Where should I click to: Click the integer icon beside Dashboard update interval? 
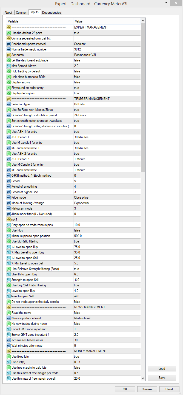tap(8, 44)
